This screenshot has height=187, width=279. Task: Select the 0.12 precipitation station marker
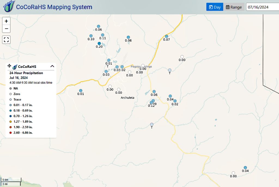click(151, 102)
